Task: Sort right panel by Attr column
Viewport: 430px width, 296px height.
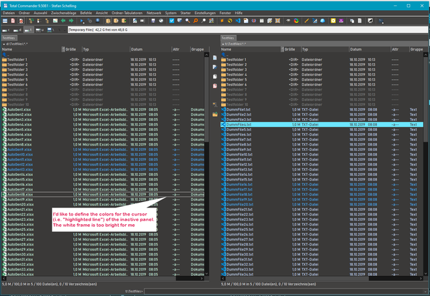Action: point(400,50)
